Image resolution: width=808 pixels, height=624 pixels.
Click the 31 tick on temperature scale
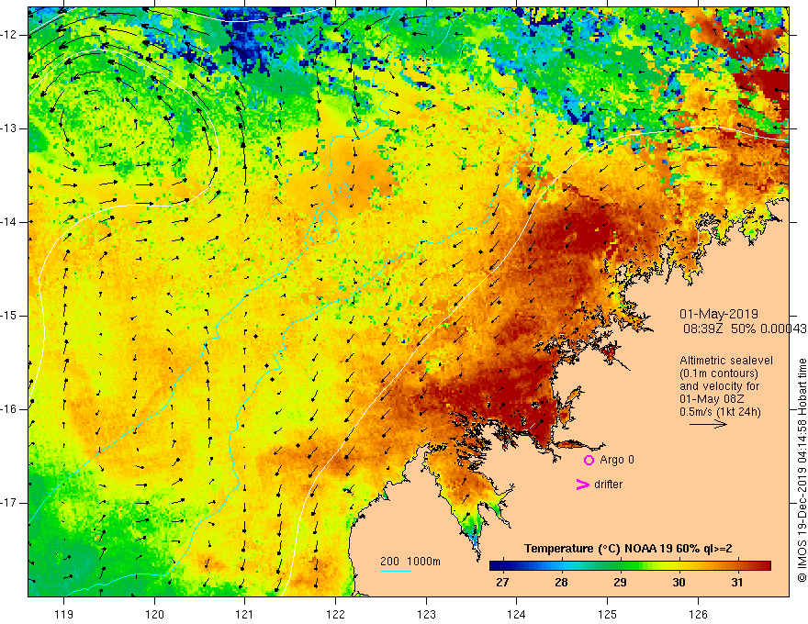point(737,583)
